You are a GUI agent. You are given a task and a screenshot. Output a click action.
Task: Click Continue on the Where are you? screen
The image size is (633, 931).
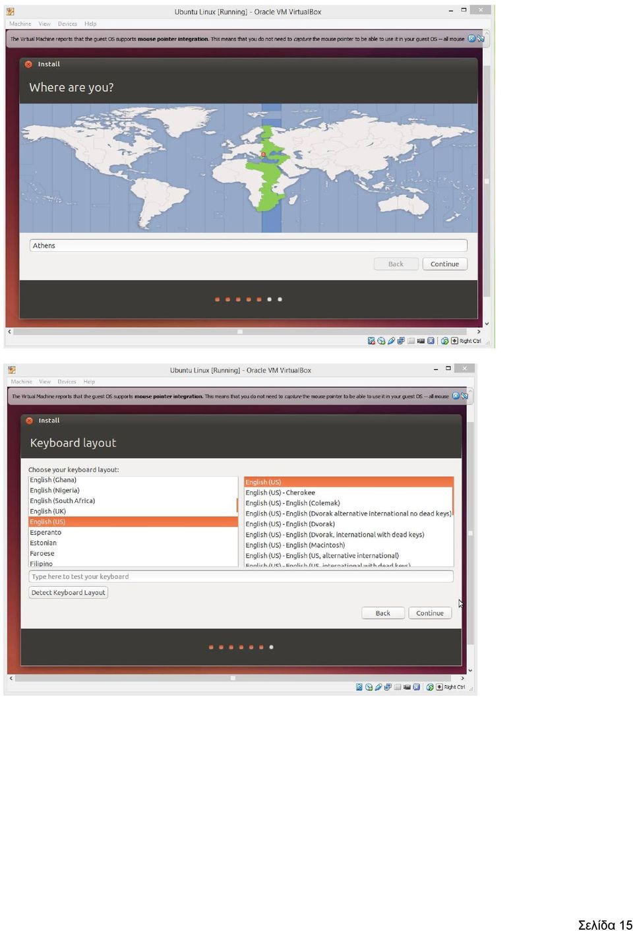pos(444,264)
